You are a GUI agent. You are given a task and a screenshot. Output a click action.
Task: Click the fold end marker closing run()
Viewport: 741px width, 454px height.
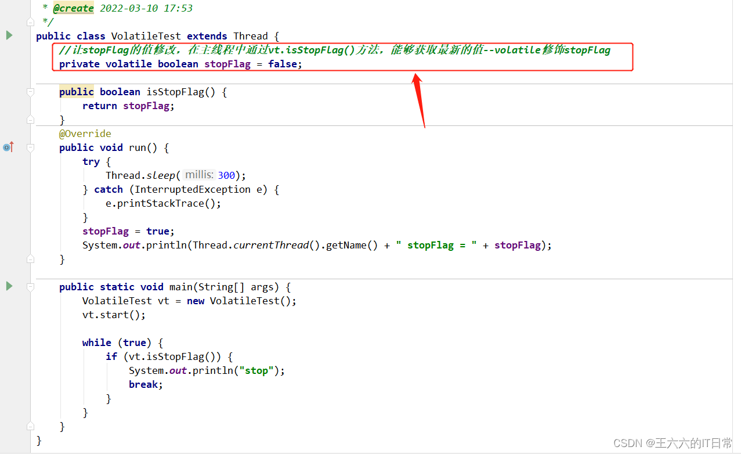(x=31, y=259)
